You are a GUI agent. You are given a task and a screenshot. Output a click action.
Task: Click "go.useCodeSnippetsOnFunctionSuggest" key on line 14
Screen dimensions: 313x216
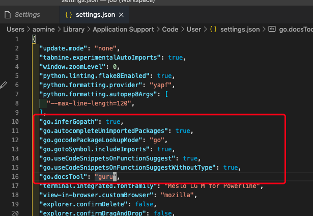point(107,158)
